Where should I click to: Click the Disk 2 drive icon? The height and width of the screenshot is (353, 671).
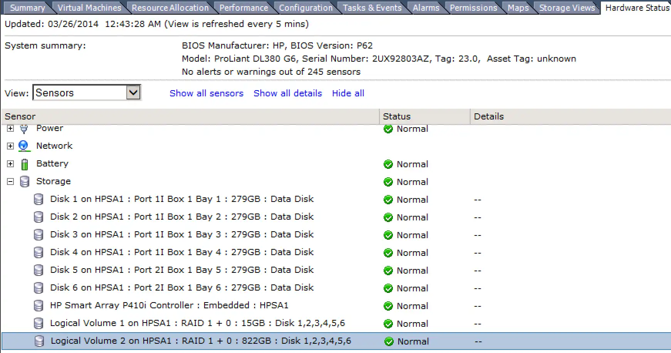[x=39, y=217]
